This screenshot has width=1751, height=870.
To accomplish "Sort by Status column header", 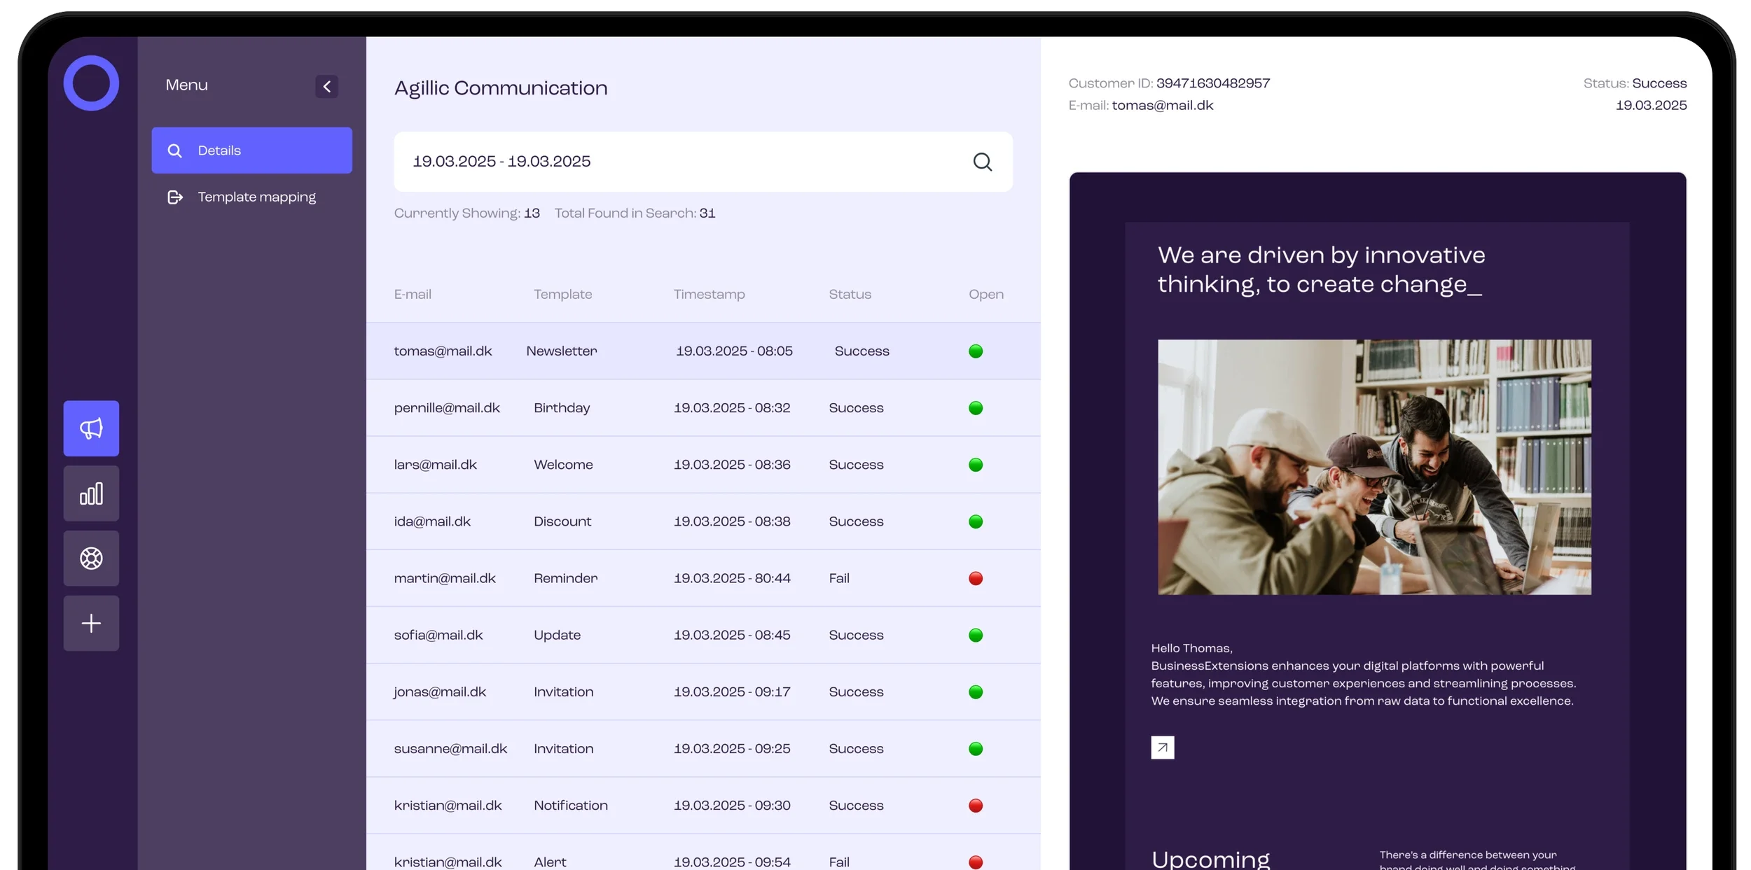I will [x=850, y=295].
